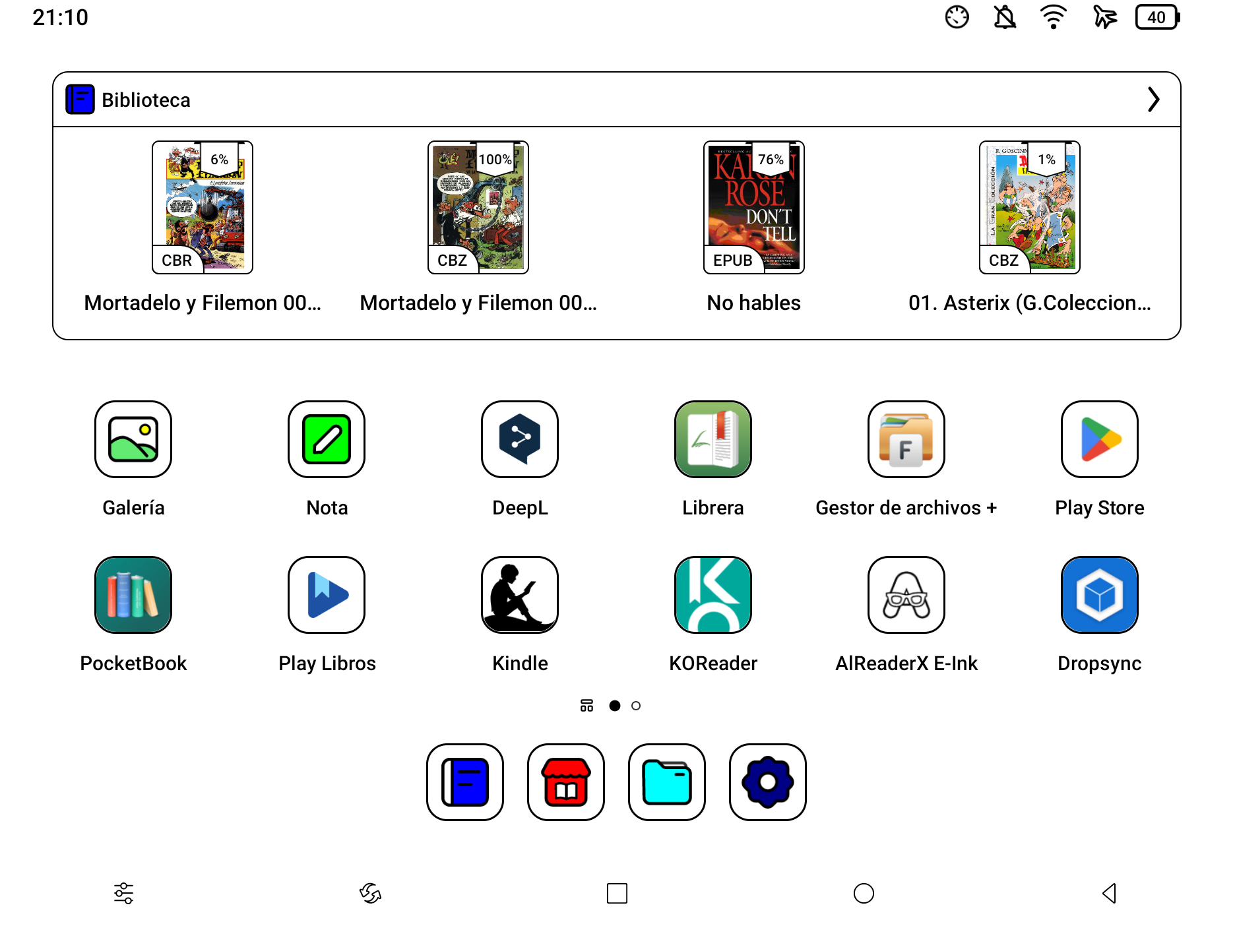Open the blue library dock icon
Screen dimensions: 1235x926
(x=465, y=782)
